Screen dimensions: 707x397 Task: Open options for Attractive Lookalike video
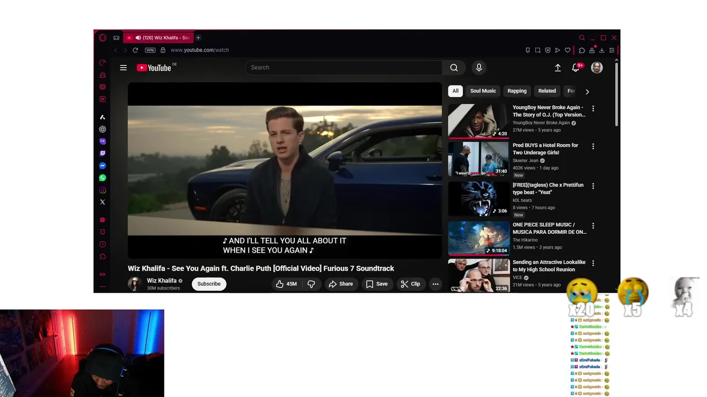tap(593, 264)
